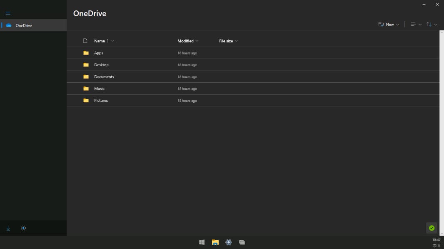
Task: Open File size column dropdown chevron
Action: click(x=236, y=41)
